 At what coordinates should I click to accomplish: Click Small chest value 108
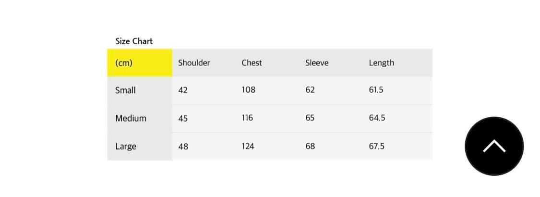(x=248, y=90)
